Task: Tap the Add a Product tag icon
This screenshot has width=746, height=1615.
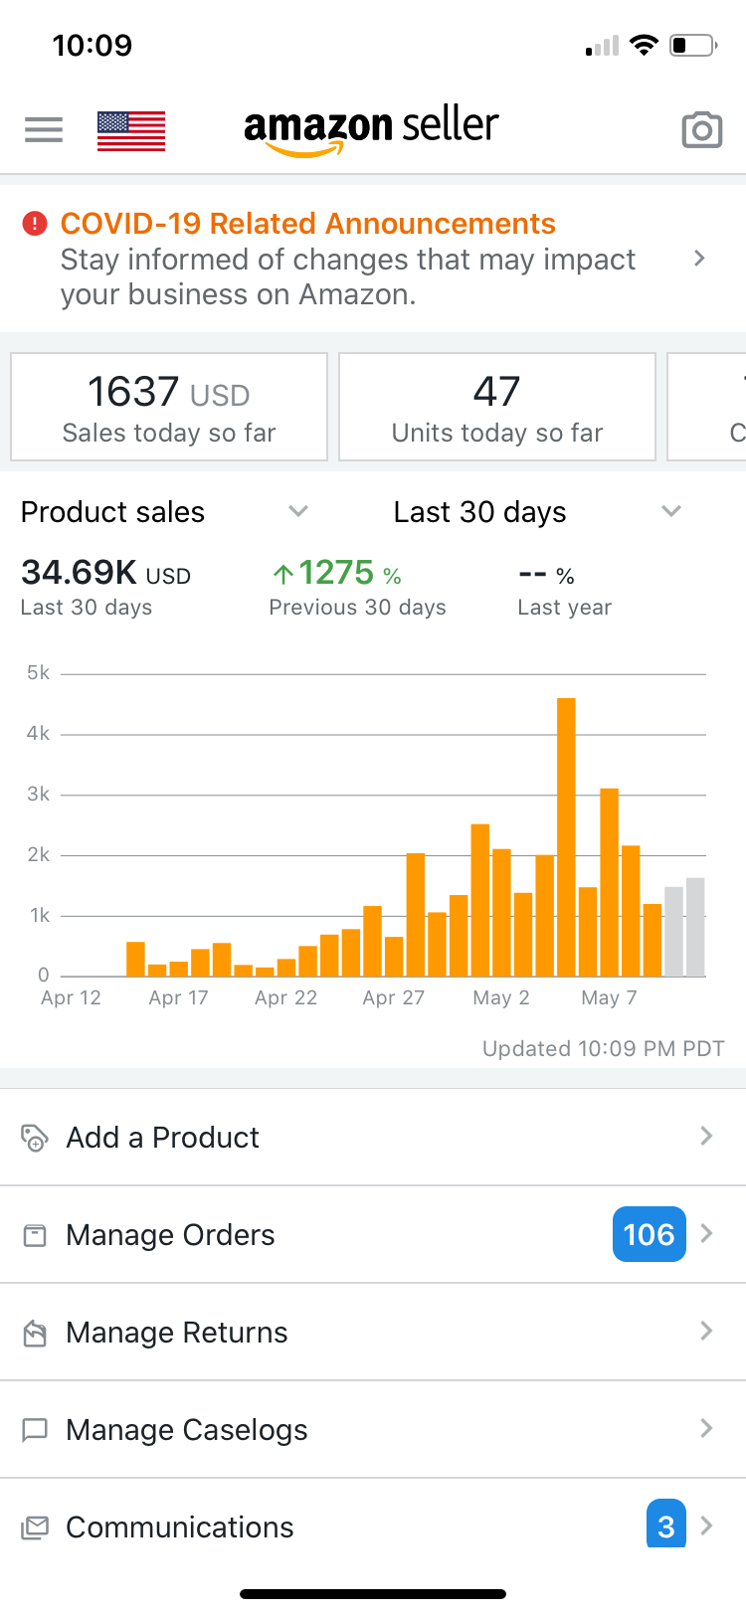Action: 35,1137
